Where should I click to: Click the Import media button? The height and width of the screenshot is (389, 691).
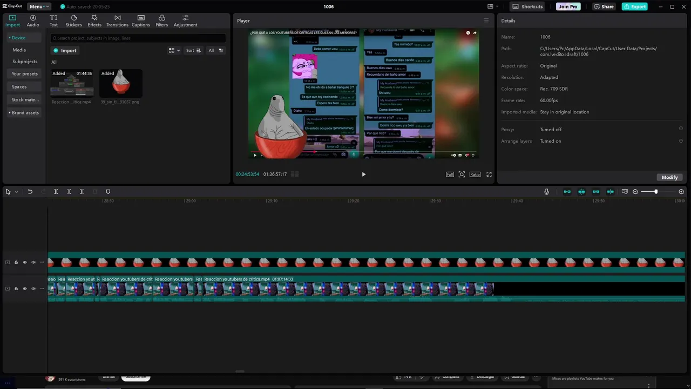pos(65,50)
